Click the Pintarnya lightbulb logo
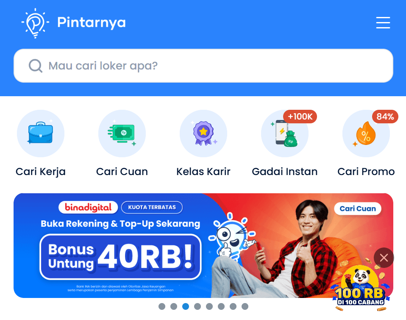Screen dimensions: 406x320 tap(35, 23)
